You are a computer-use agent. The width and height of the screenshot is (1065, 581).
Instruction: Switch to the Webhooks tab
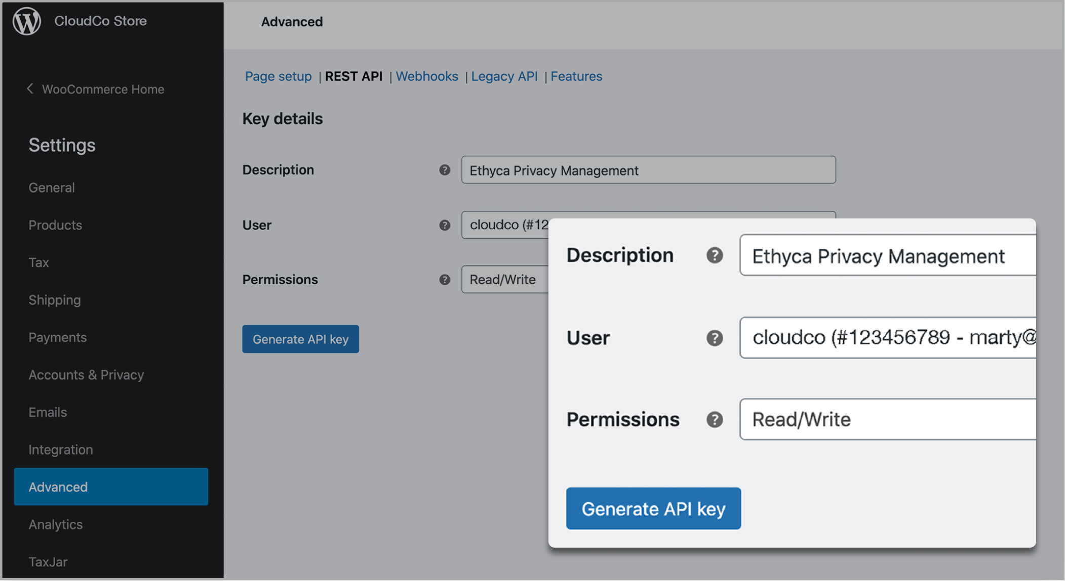pos(426,76)
